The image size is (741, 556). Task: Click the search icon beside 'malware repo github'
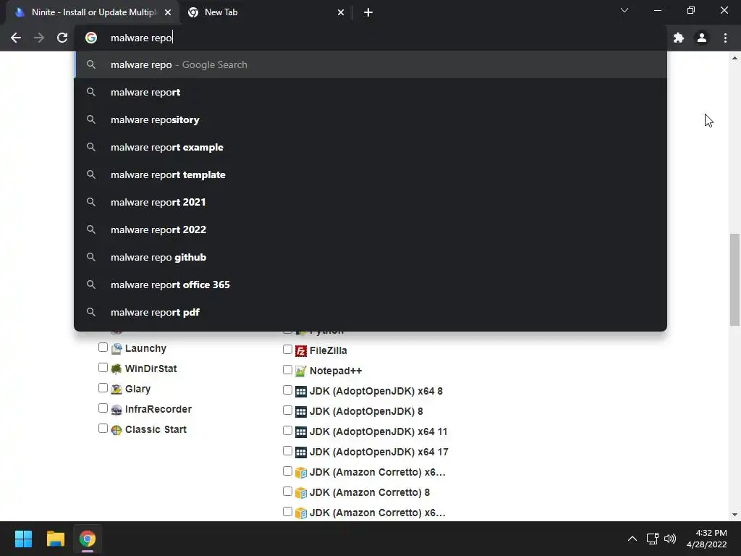[91, 257]
